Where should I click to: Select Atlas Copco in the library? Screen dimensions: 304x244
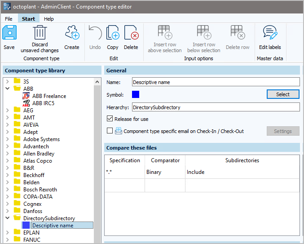point(38,160)
